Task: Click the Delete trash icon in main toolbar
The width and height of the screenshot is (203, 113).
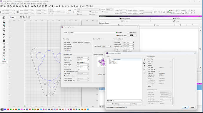Action: pos(28,6)
